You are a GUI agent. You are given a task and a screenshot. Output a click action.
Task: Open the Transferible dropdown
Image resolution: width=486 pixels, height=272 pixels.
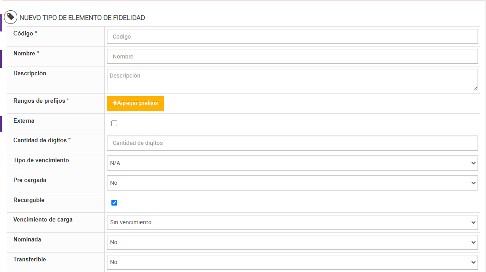coord(292,262)
